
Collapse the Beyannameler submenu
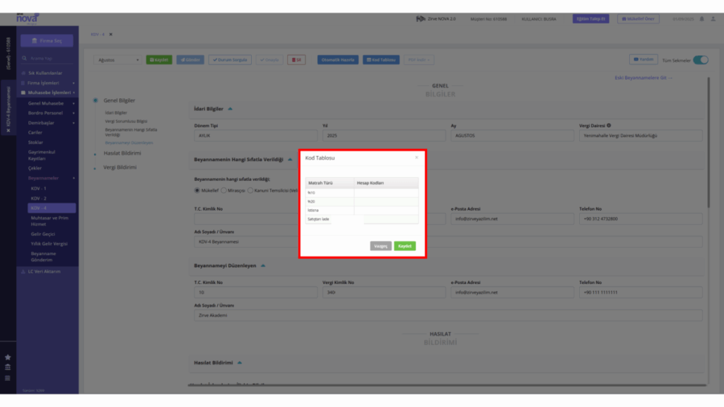pos(51,178)
